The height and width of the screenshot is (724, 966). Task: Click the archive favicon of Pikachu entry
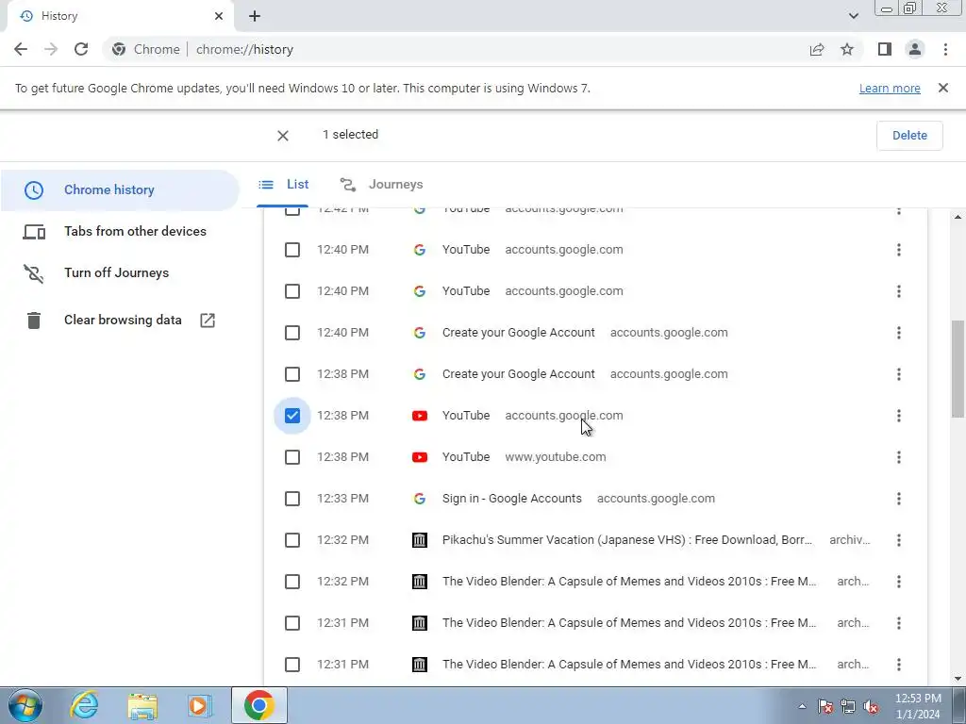click(x=420, y=540)
